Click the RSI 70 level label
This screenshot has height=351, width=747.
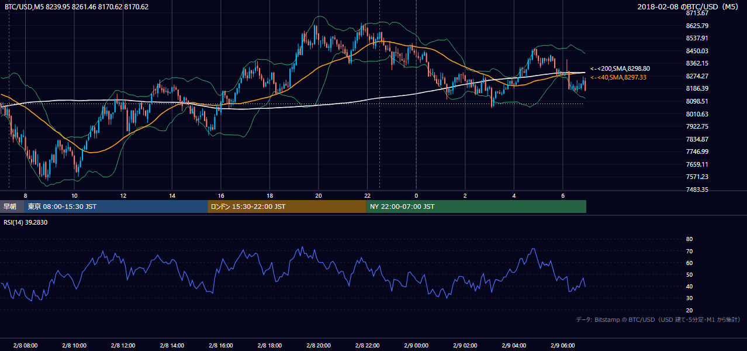tap(689, 251)
